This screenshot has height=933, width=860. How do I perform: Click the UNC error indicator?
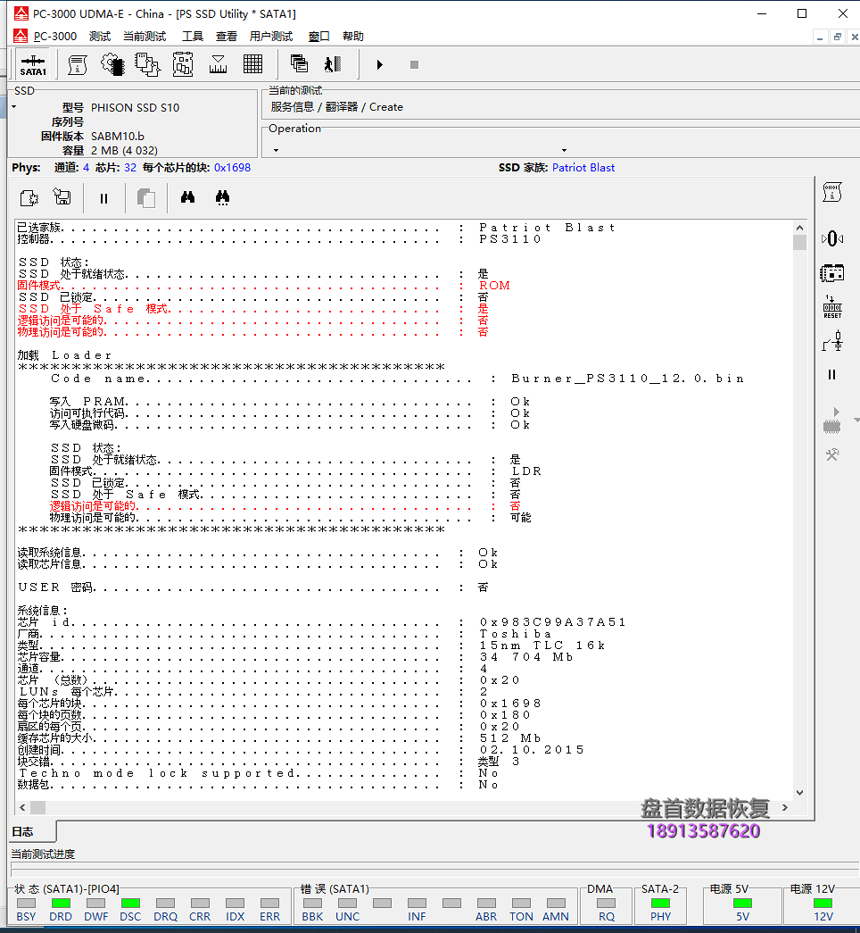347,903
